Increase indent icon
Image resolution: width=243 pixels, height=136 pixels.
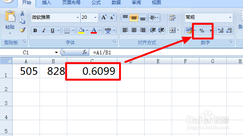(161, 30)
